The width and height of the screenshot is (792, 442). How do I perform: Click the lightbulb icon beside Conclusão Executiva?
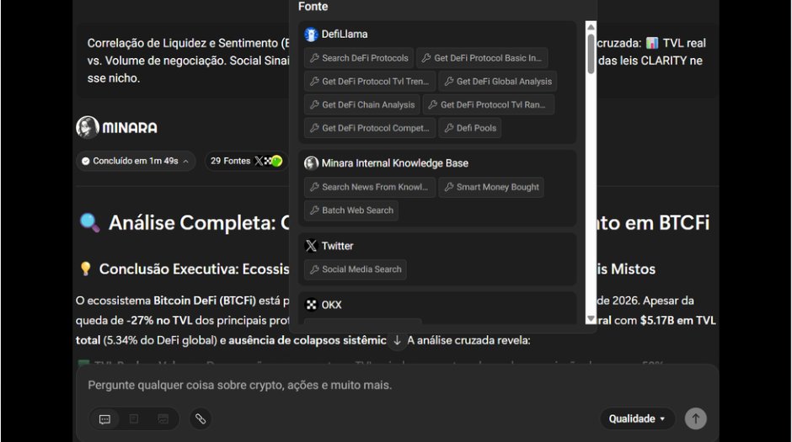pos(85,269)
